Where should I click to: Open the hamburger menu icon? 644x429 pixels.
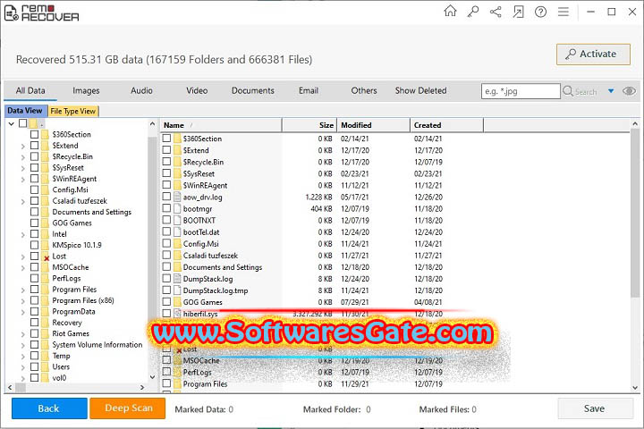point(563,12)
